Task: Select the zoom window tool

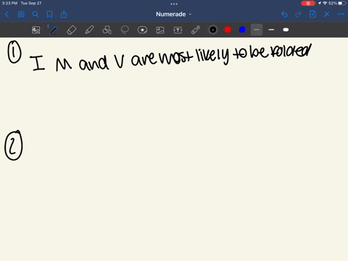Action: point(36,30)
